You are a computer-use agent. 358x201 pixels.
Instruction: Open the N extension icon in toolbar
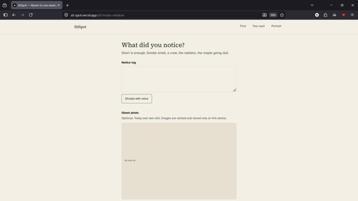click(317, 15)
